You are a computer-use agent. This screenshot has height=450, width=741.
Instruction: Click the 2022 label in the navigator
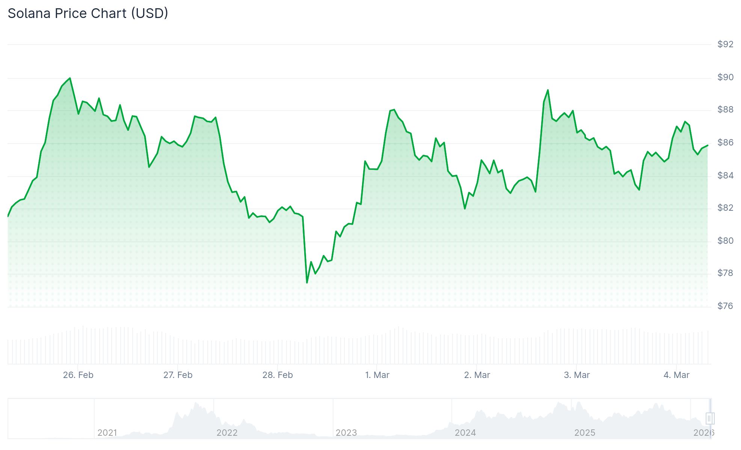(x=227, y=433)
